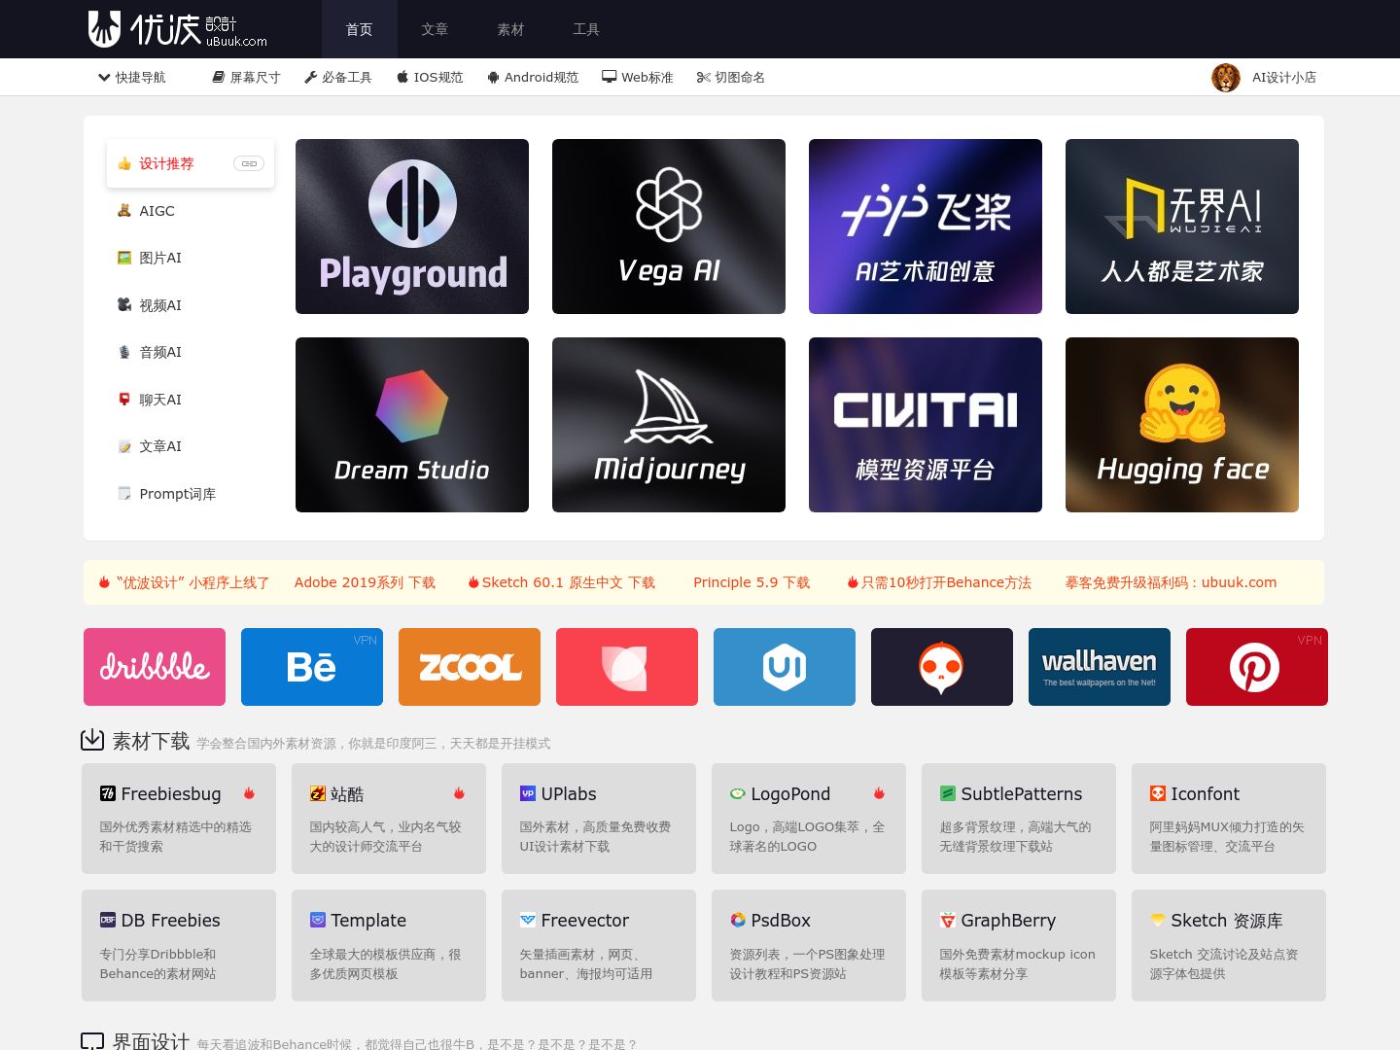This screenshot has width=1400, height=1050.
Task: Open the Pinterest site tile
Action: (1257, 667)
